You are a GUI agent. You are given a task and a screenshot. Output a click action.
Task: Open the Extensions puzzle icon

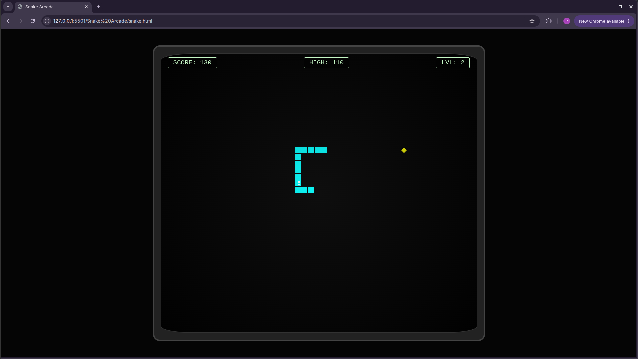pyautogui.click(x=549, y=21)
